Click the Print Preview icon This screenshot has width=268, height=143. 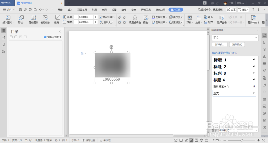click(35, 10)
